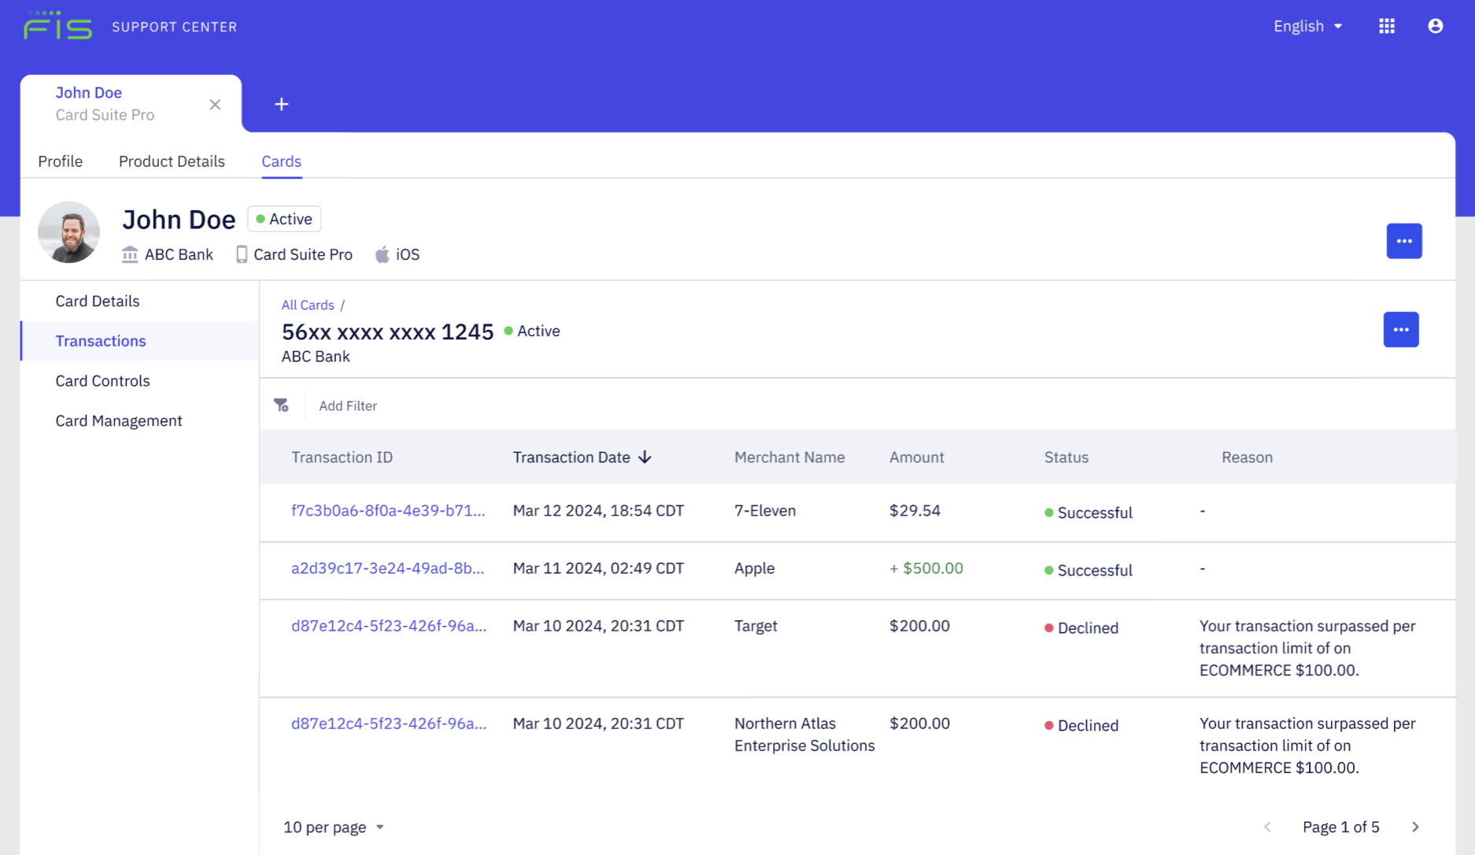This screenshot has width=1475, height=855.
Task: Open the profile options ellipsis menu
Action: point(1404,241)
